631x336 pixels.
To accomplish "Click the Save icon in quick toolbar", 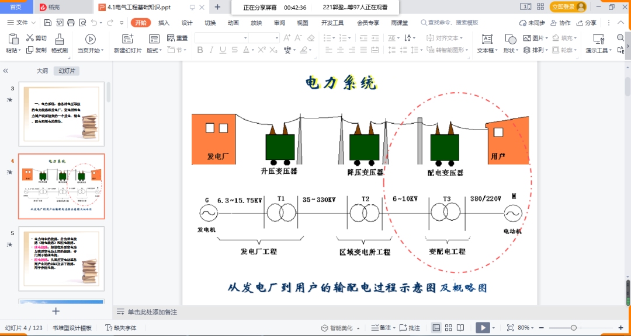I will tap(47, 23).
